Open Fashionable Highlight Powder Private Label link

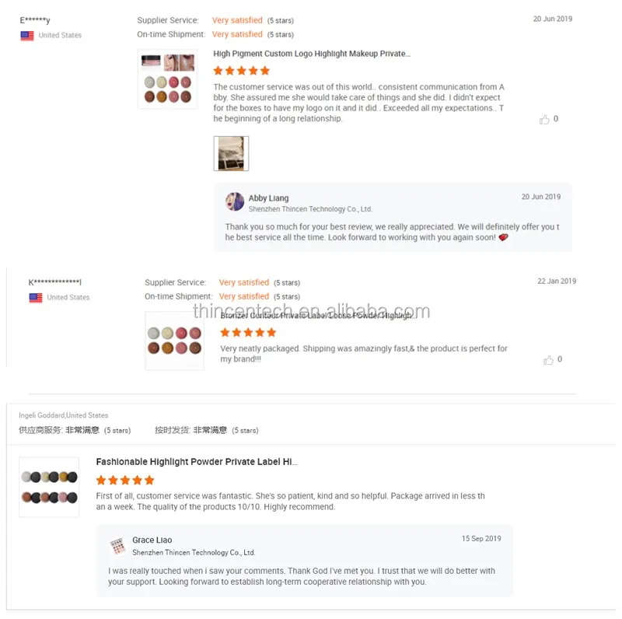(197, 462)
